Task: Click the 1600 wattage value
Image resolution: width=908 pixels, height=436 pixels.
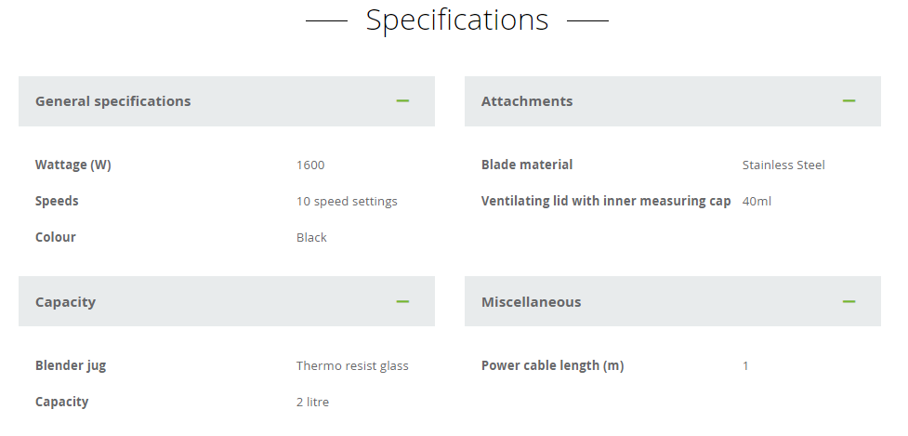Action: coord(310,165)
